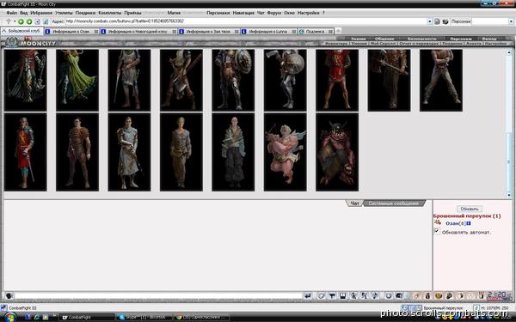Select the pink cupid character image
Screen dimensions: 516x322
[x=286, y=152]
